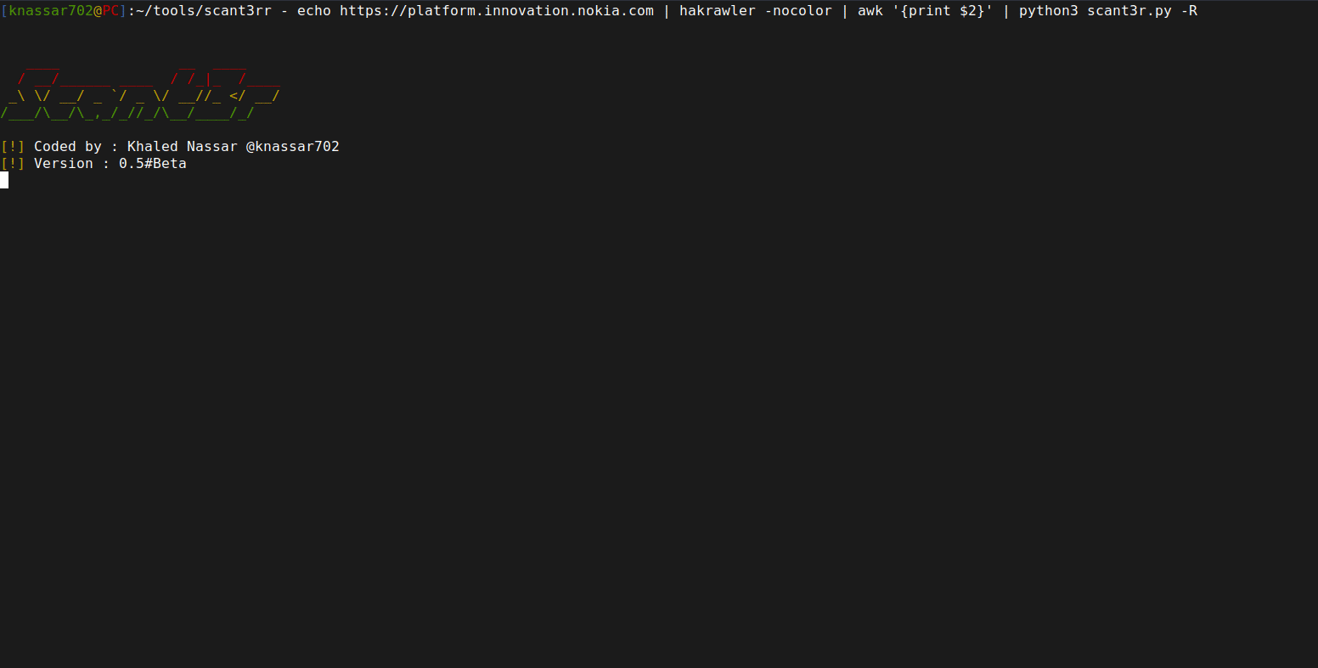1318x668 pixels.
Task: Click the white terminal cursor block
Action: click(x=4, y=180)
